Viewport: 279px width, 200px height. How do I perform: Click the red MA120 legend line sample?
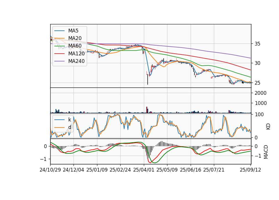59,54
